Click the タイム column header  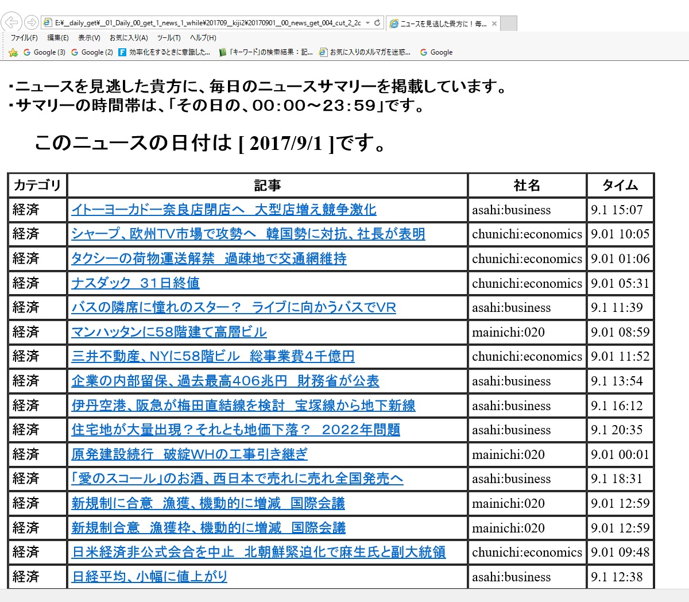coord(620,185)
